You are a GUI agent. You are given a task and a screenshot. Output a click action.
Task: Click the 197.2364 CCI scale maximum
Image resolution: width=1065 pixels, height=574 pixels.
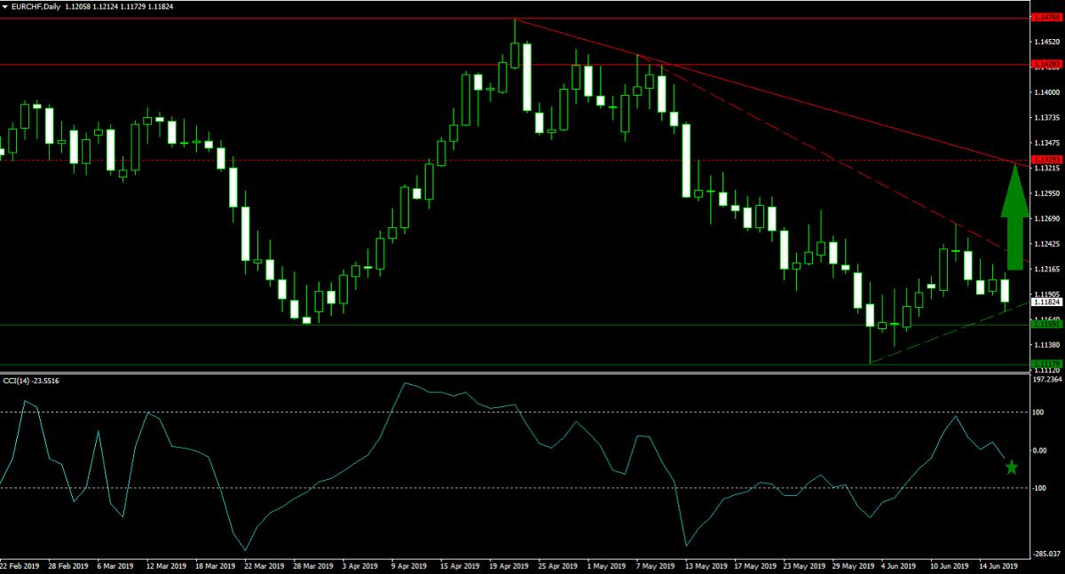1046,379
